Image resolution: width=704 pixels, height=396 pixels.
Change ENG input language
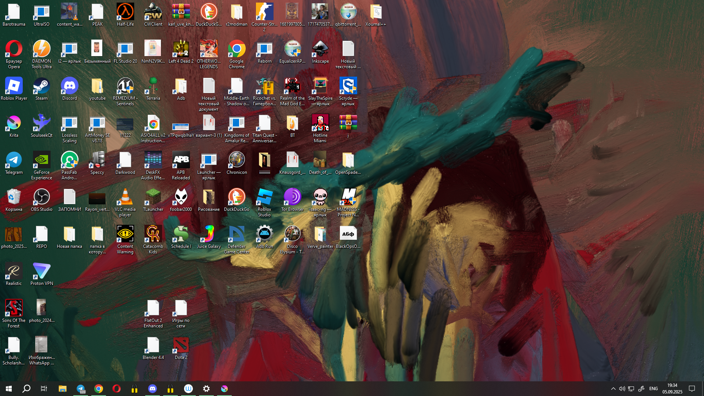pos(653,389)
